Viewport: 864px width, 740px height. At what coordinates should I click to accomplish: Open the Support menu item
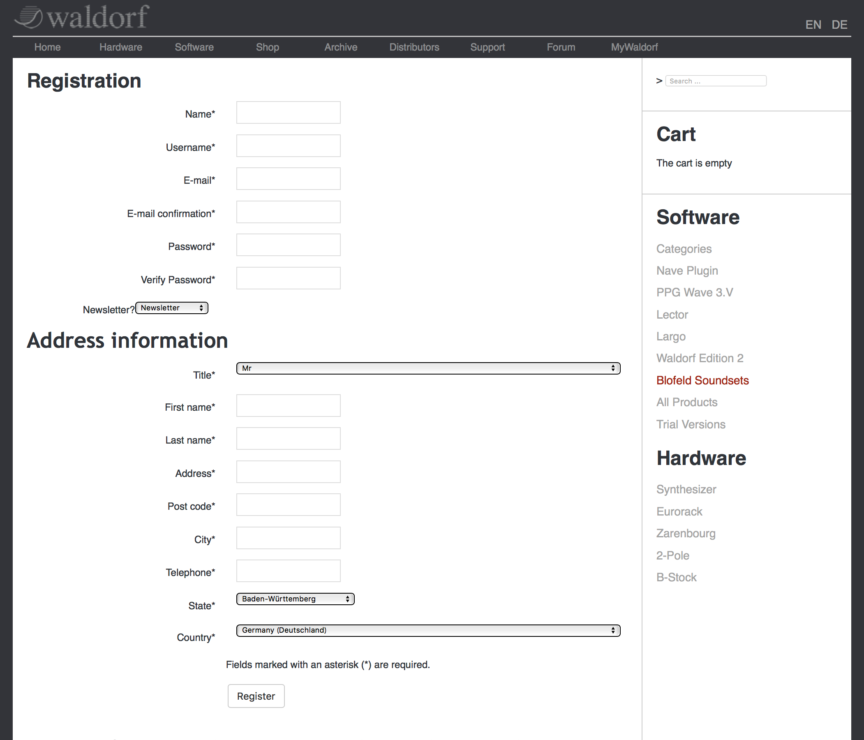pos(487,47)
